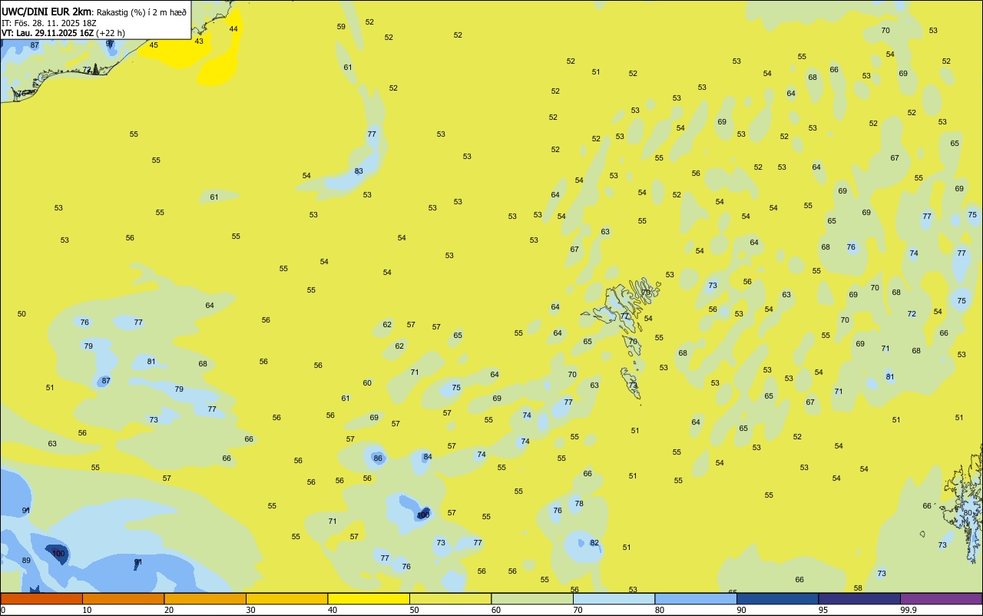Screen dimensions: 983x616
Task: Click the humidity value '97' near the coastline
Action: (x=110, y=44)
